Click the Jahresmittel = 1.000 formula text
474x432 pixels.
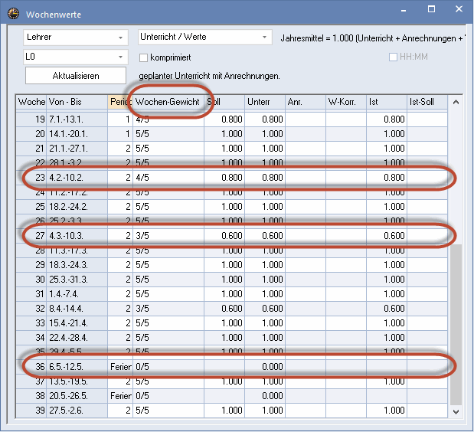pyautogui.click(x=372, y=38)
